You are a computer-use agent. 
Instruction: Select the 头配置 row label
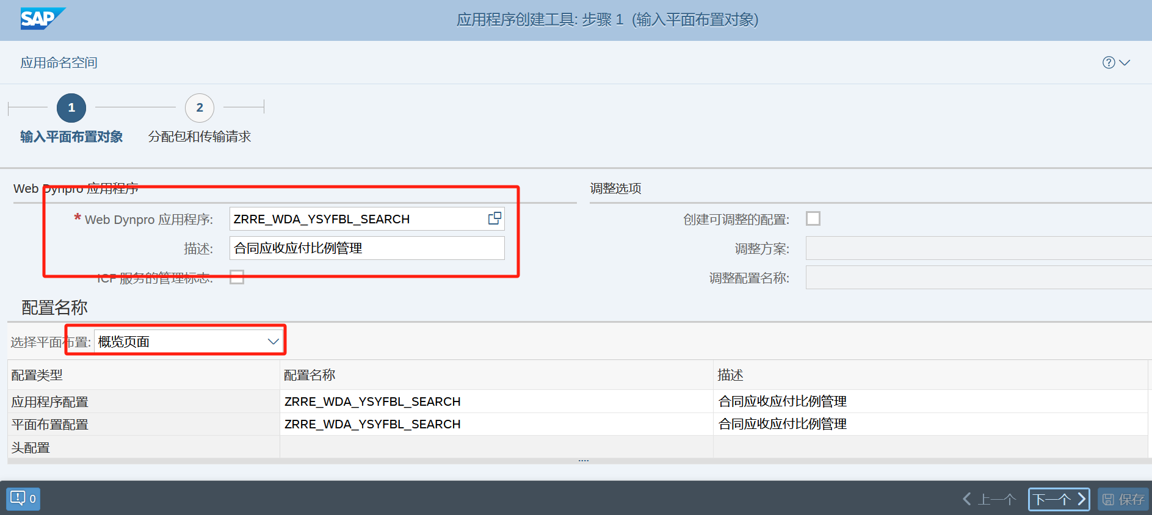tap(31, 448)
